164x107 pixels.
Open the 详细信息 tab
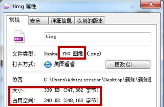pyautogui.click(x=62, y=21)
